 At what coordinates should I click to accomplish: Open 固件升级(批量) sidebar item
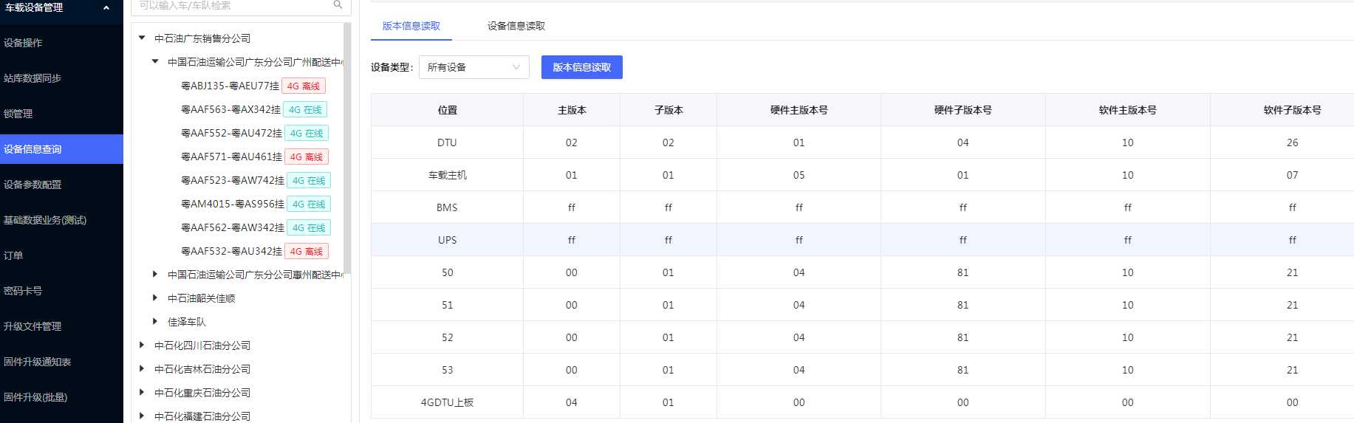pos(61,397)
